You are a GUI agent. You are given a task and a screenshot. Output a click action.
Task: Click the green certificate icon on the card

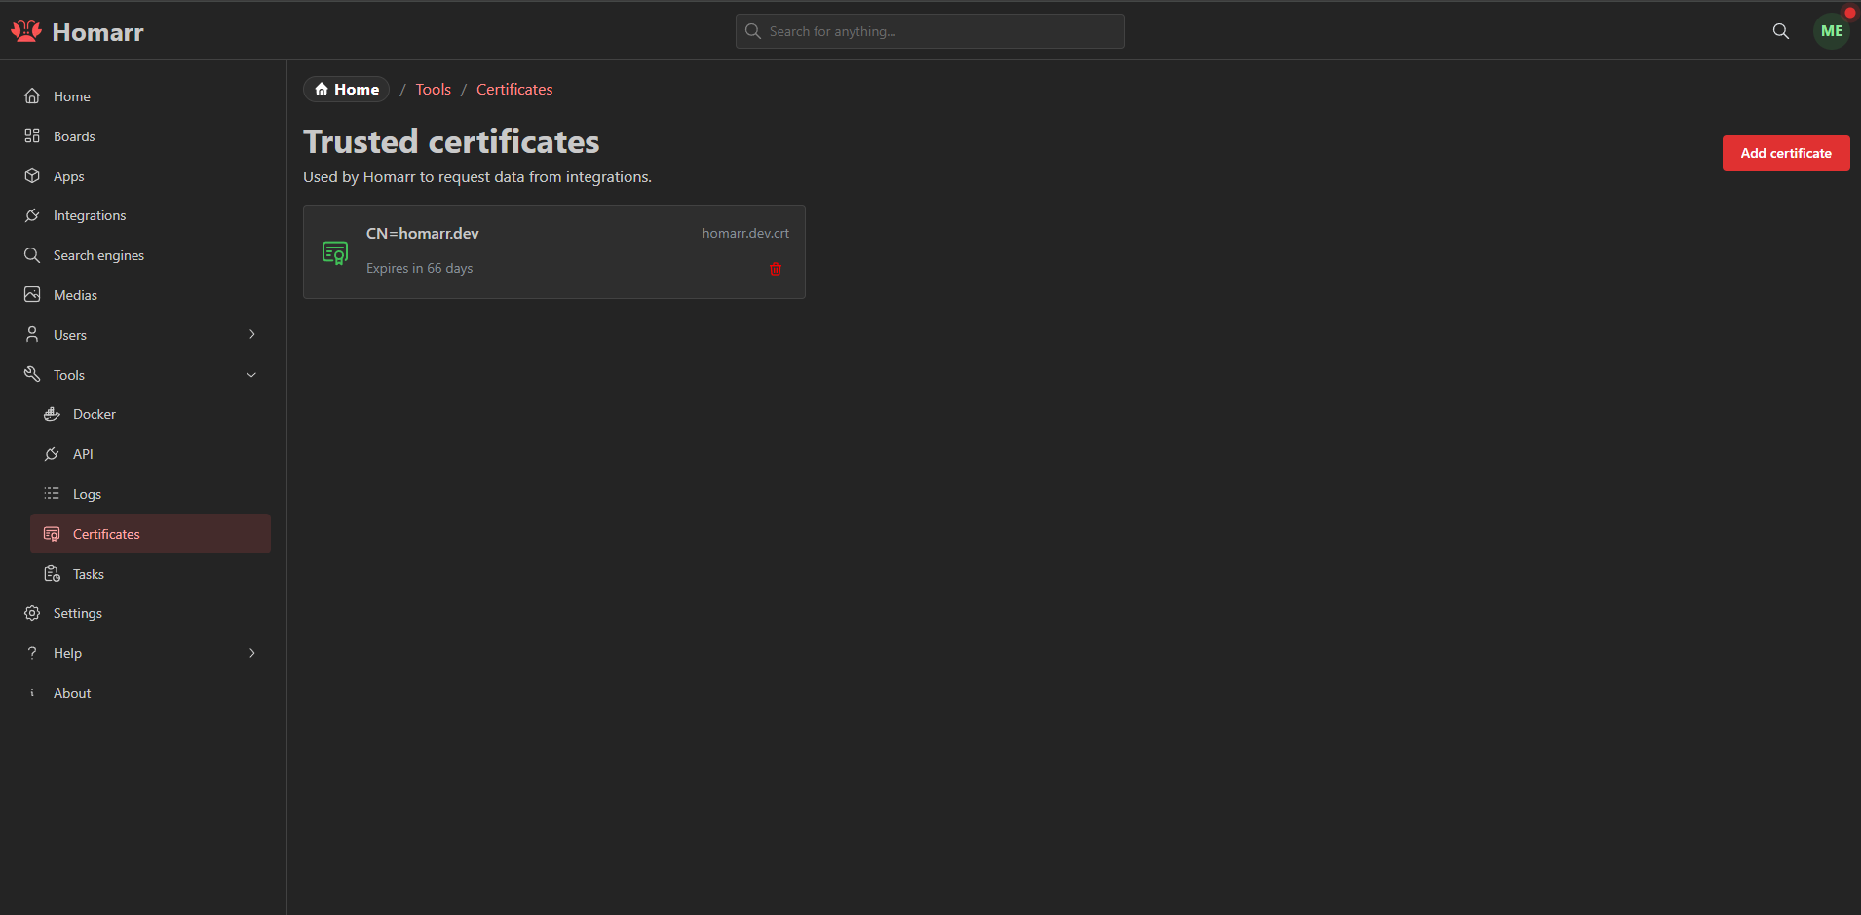(335, 253)
